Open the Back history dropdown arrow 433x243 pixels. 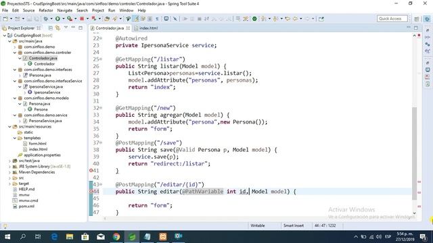[300, 19]
